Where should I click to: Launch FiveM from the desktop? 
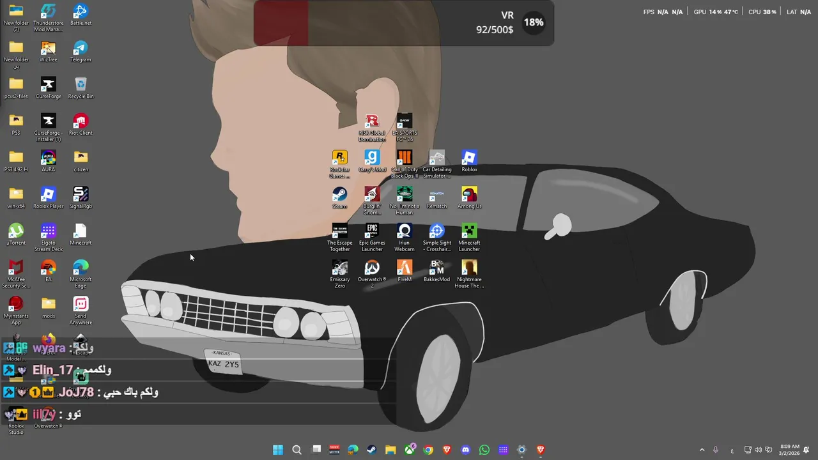(x=405, y=271)
